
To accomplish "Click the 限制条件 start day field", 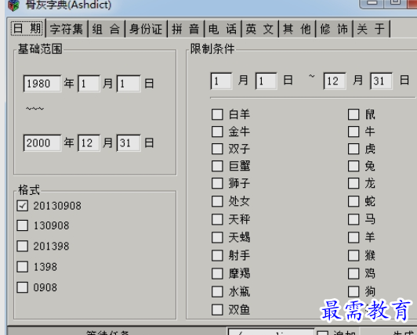I will 266,81.
